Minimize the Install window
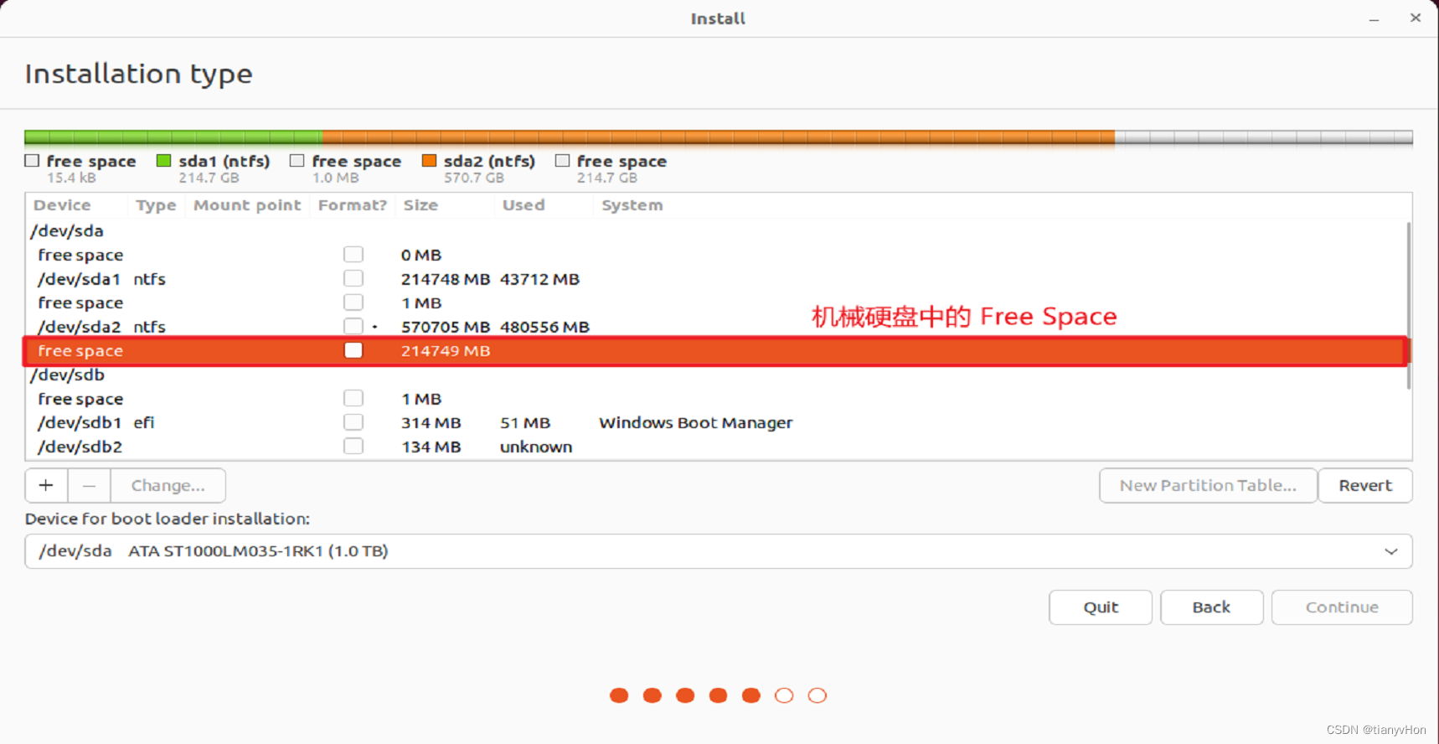 coord(1374,18)
